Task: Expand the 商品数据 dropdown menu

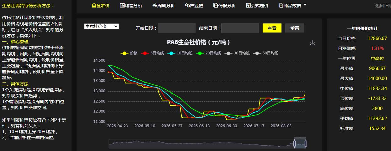Action: (292, 5)
